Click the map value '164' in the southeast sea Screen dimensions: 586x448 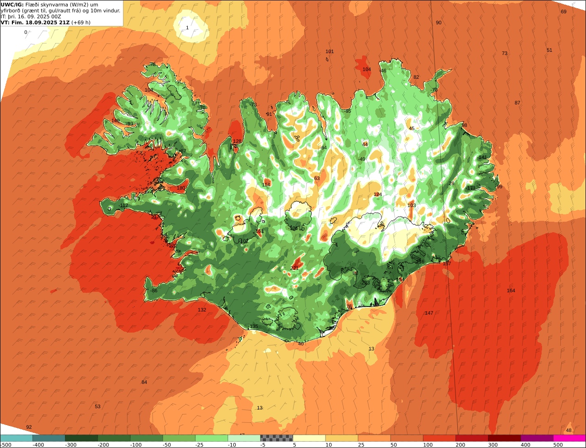coord(511,291)
